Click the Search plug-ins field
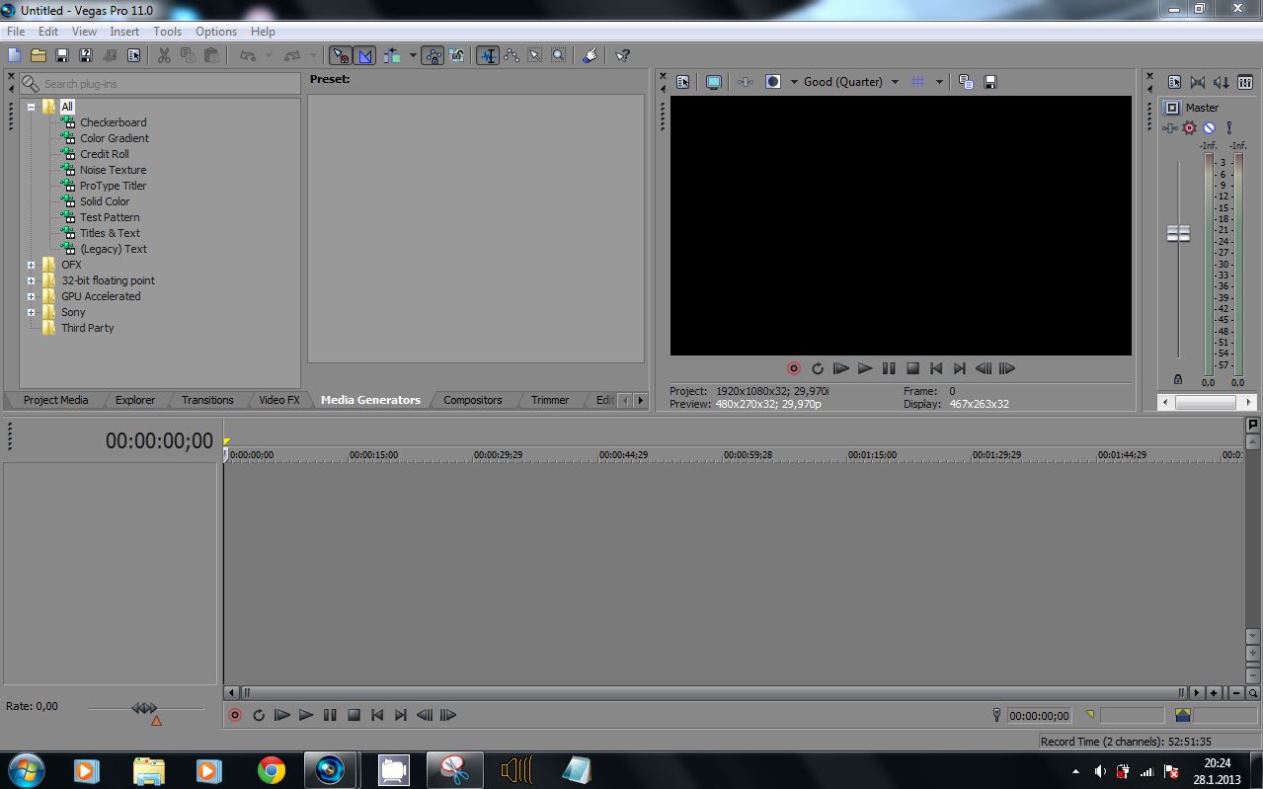Image resolution: width=1263 pixels, height=789 pixels. coord(160,84)
